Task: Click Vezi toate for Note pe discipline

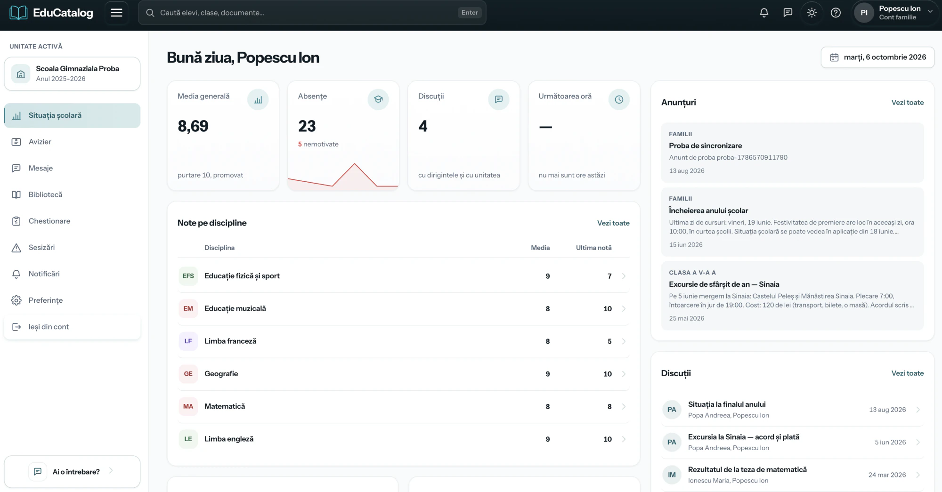Action: [613, 223]
